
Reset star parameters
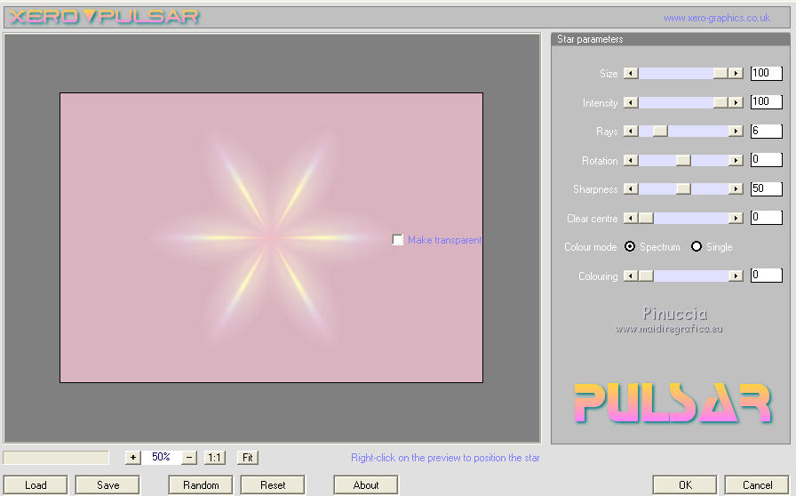click(x=273, y=484)
